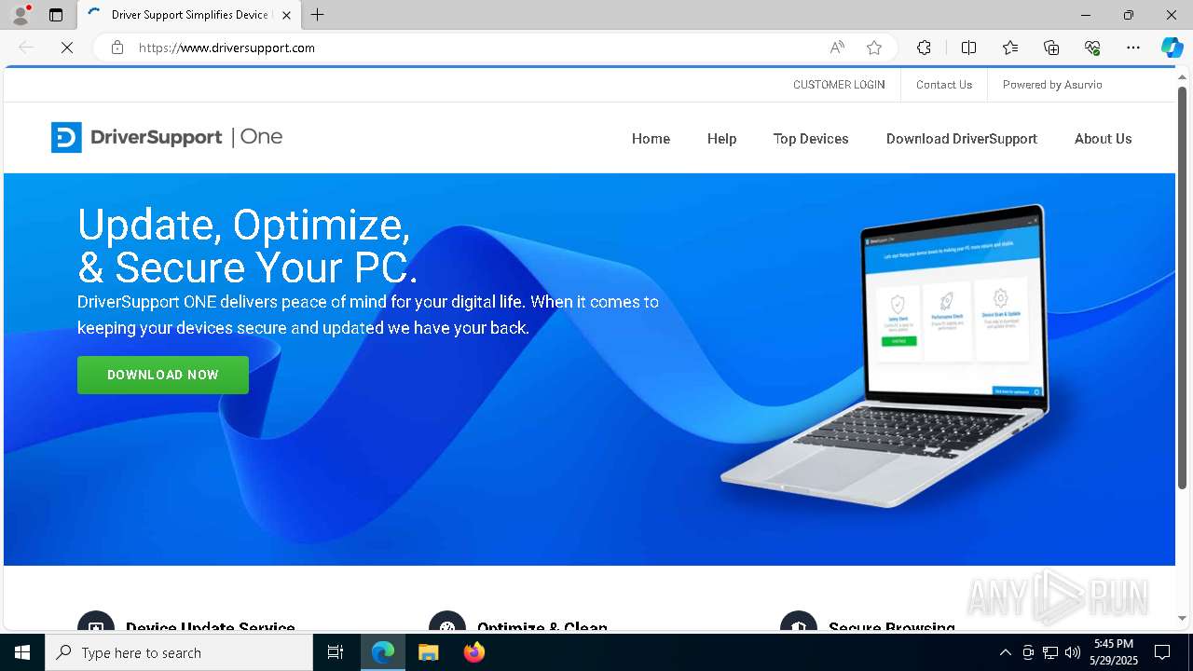This screenshot has width=1193, height=671.
Task: Click Powered by Asurvio link
Action: point(1052,85)
